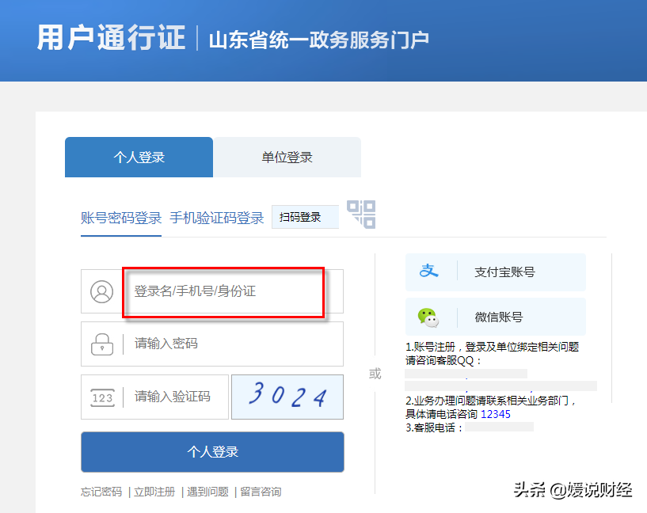Switch to the 个人登录 tab
Screen dimensions: 647x513
click(x=139, y=157)
